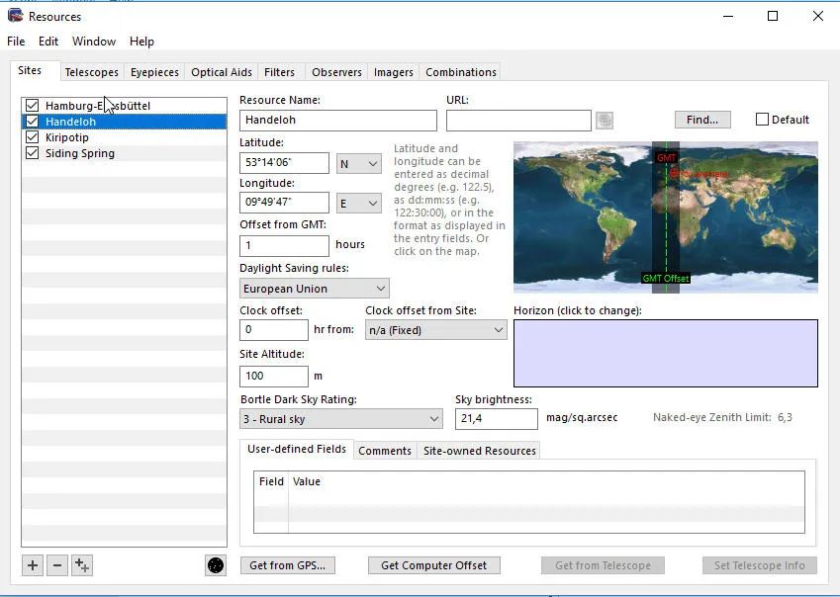Open the Window menu
The width and height of the screenshot is (840, 597).
pyautogui.click(x=94, y=42)
